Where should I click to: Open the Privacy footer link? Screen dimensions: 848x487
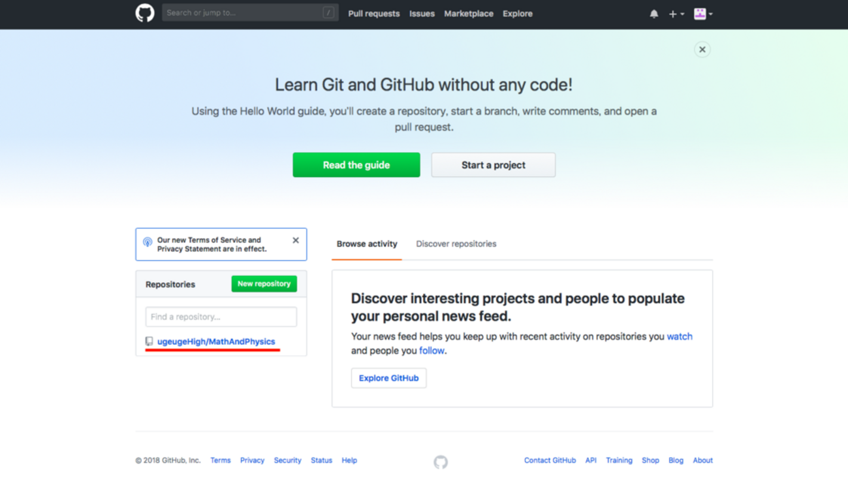point(252,460)
